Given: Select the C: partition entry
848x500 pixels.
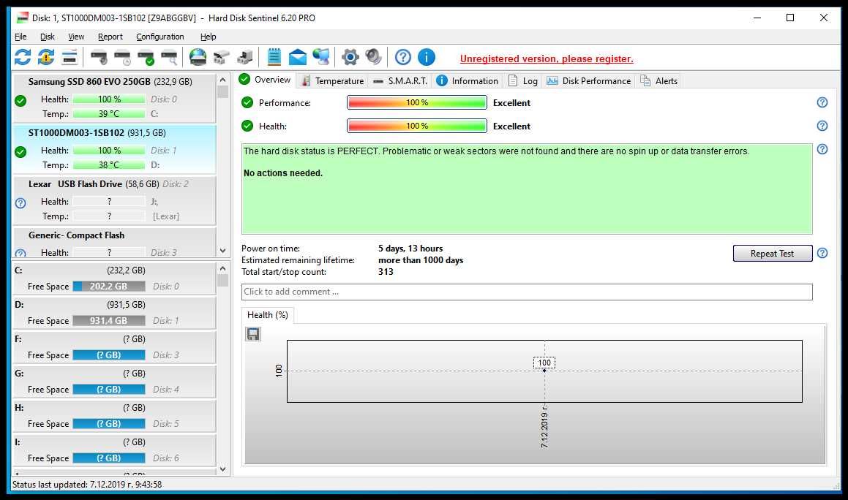Looking at the screenshot, I should (x=114, y=278).
